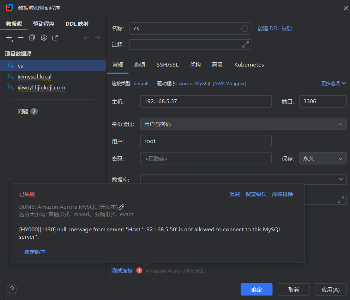Click the 取消 button
This screenshot has width=350, height=300.
point(293,289)
